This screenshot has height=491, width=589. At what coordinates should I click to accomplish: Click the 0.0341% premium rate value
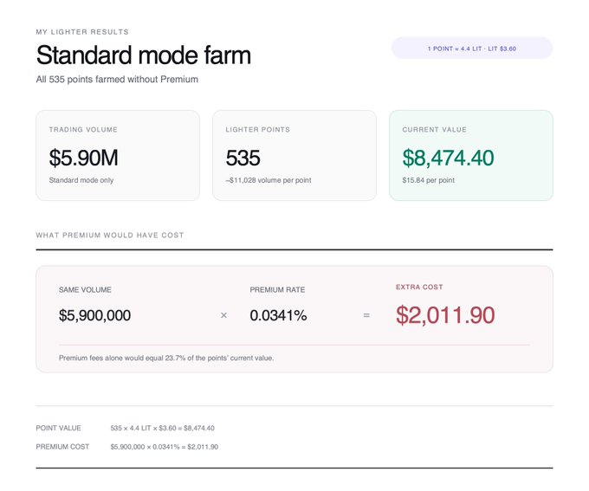[278, 315]
